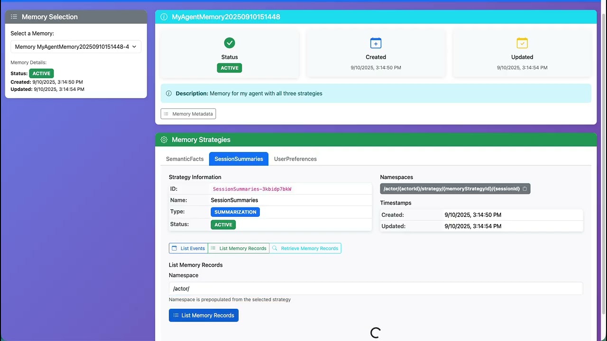Screen dimensions: 607x341
Task: Click the blue List Memory Records button
Action: [x=203, y=315]
